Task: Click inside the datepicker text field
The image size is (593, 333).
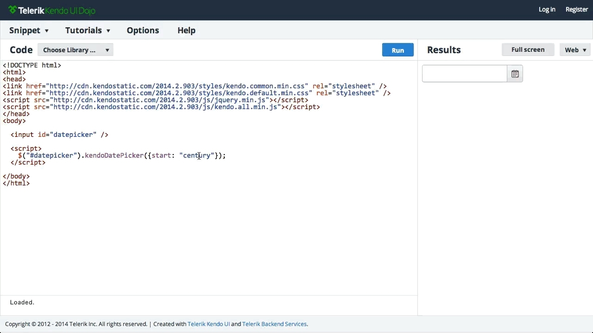Action: tap(464, 74)
